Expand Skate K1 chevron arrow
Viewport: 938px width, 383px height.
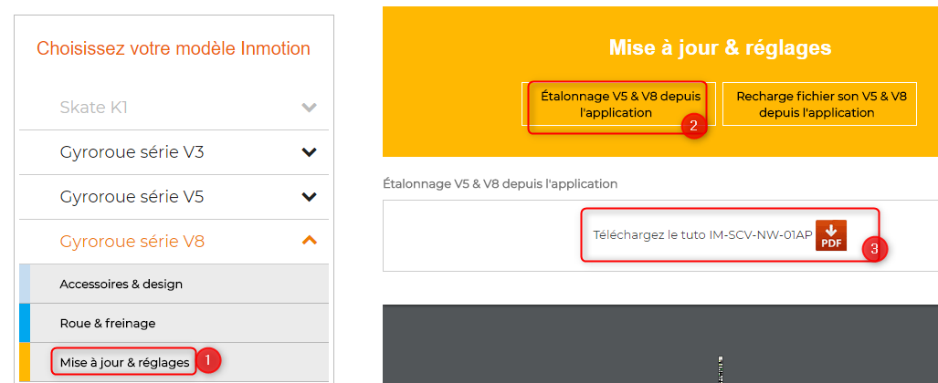(309, 109)
